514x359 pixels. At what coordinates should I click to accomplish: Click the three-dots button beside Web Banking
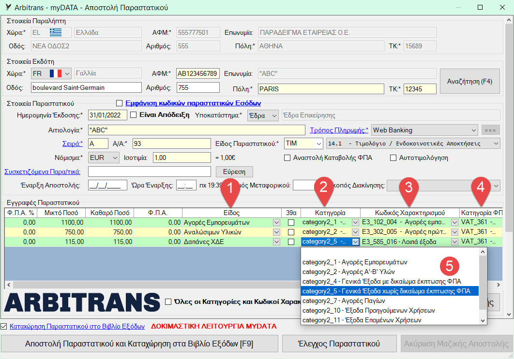coord(490,130)
